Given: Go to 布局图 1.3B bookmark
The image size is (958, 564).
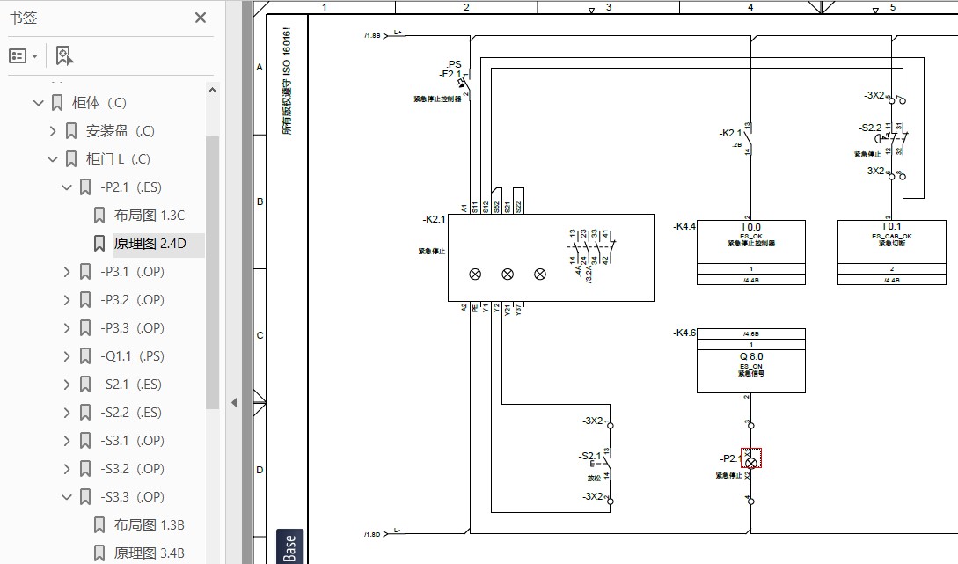Looking at the screenshot, I should [x=149, y=524].
